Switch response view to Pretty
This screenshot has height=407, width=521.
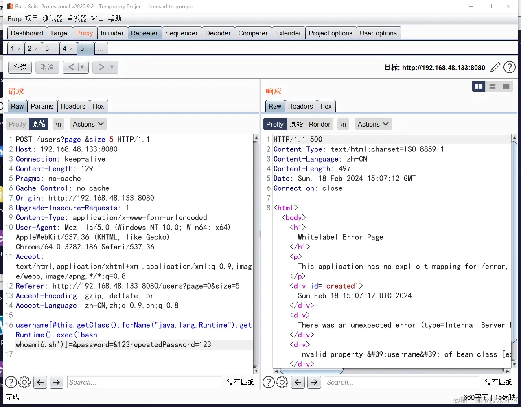click(275, 124)
